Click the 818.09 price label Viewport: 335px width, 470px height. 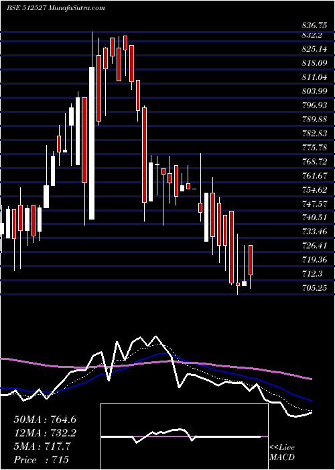pyautogui.click(x=316, y=63)
